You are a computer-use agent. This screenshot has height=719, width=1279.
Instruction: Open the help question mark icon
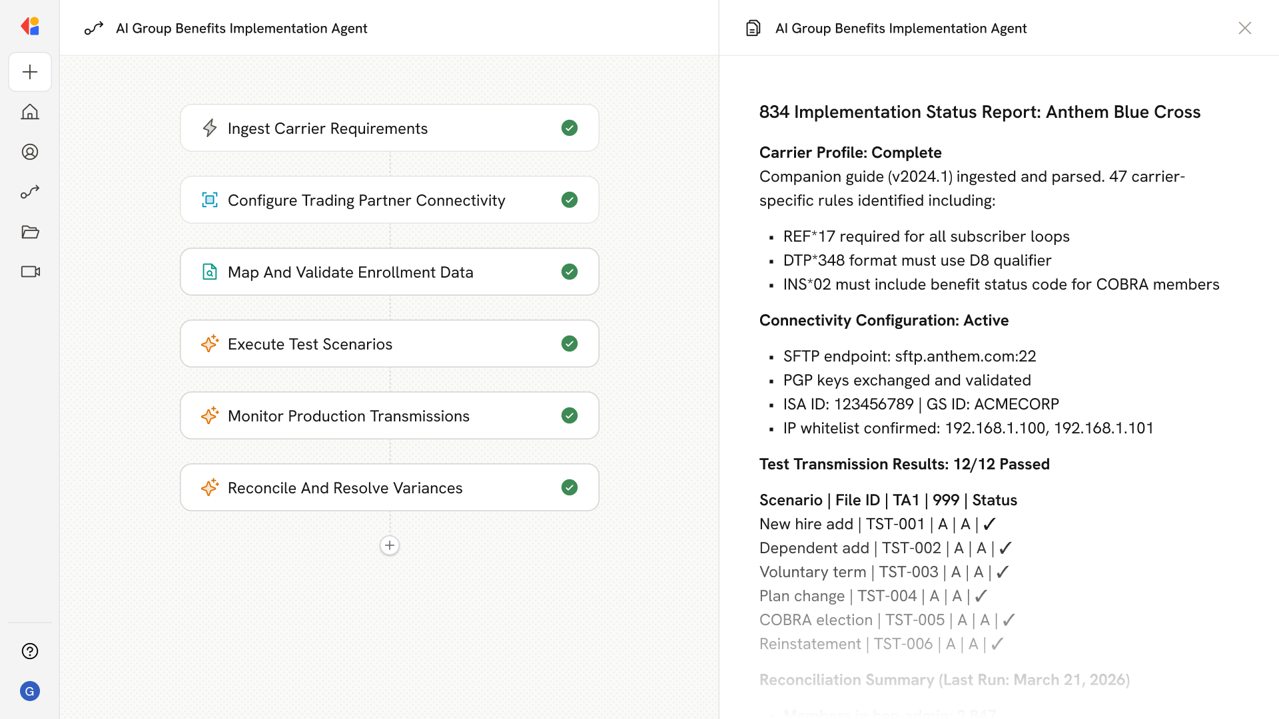point(30,651)
